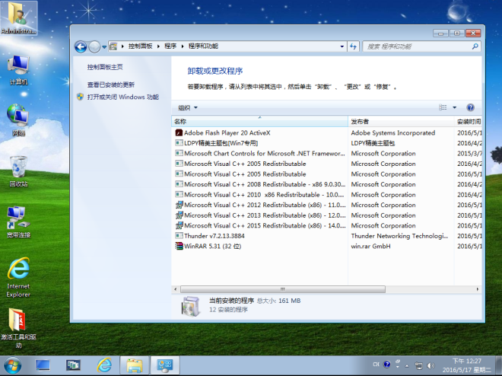The image size is (502, 376).
Task: Click the refresh button beside address bar
Action: pos(353,46)
